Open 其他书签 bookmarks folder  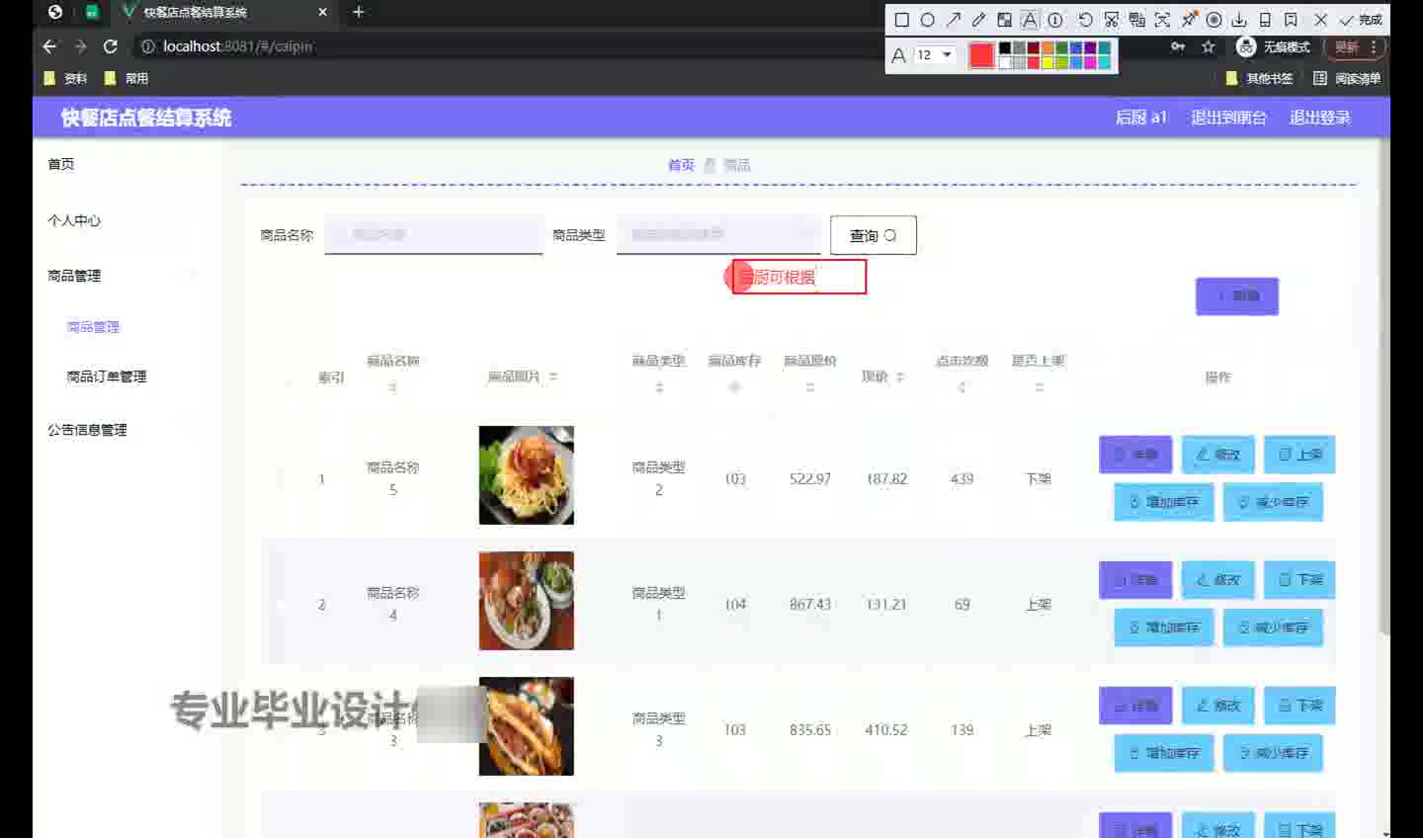(1259, 78)
